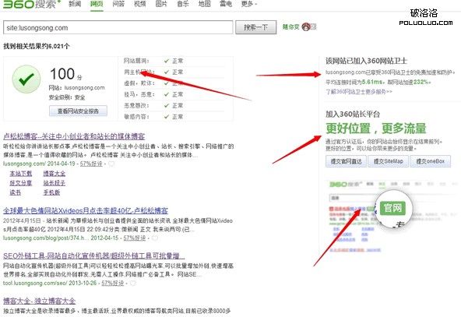Open the 博客大全 sitelink
The image size is (461, 317).
[x=55, y=174]
